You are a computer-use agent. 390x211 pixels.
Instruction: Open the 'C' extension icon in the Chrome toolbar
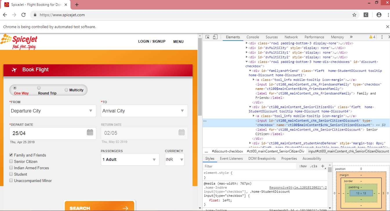pyautogui.click(x=366, y=15)
